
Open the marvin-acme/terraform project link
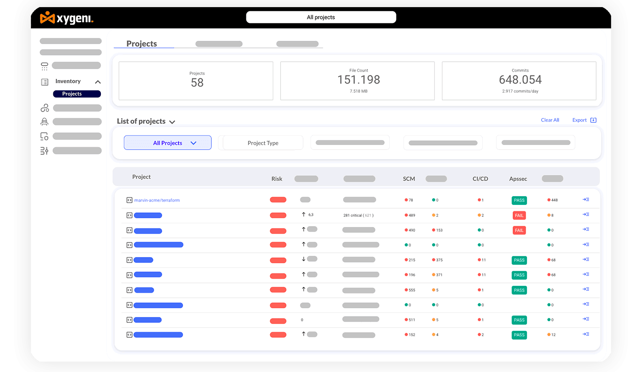coord(157,200)
